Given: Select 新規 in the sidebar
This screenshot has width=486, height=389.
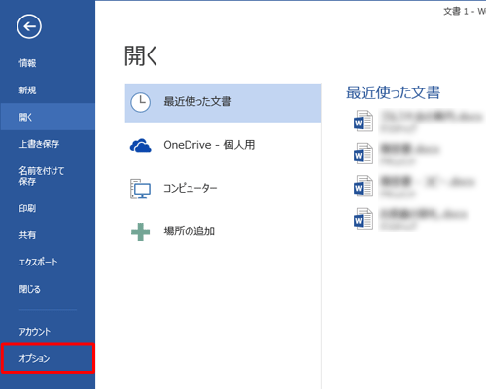Looking at the screenshot, I should tap(48, 90).
